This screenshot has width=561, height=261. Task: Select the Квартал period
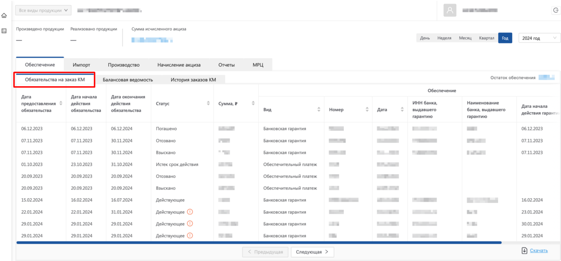click(486, 38)
